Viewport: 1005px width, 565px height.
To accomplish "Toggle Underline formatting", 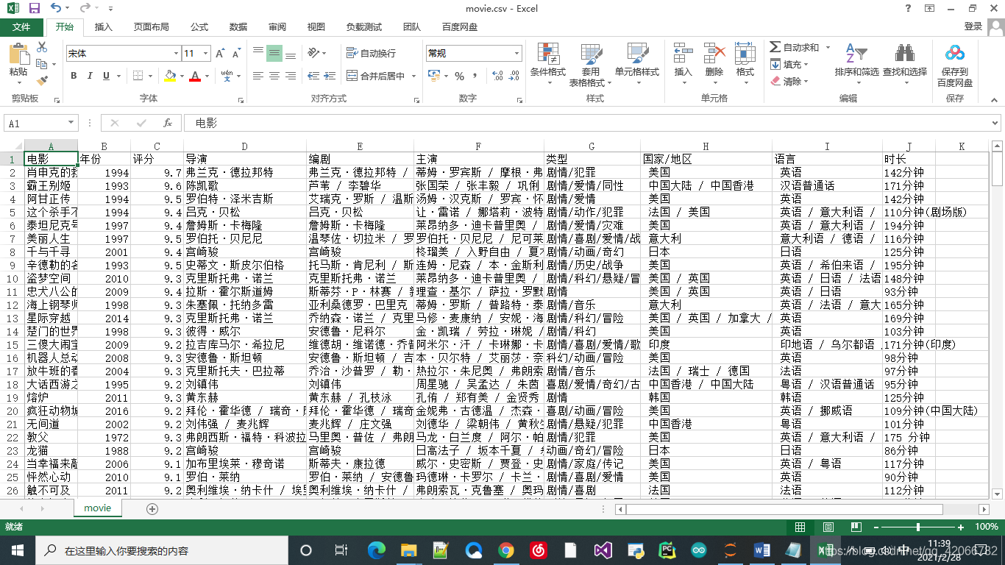I will 106,76.
